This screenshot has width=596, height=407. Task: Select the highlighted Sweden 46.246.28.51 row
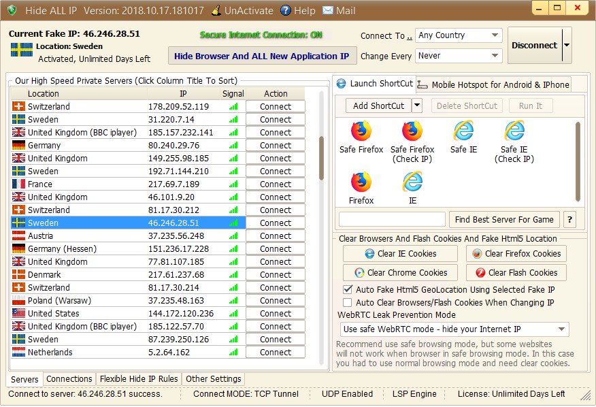(129, 223)
